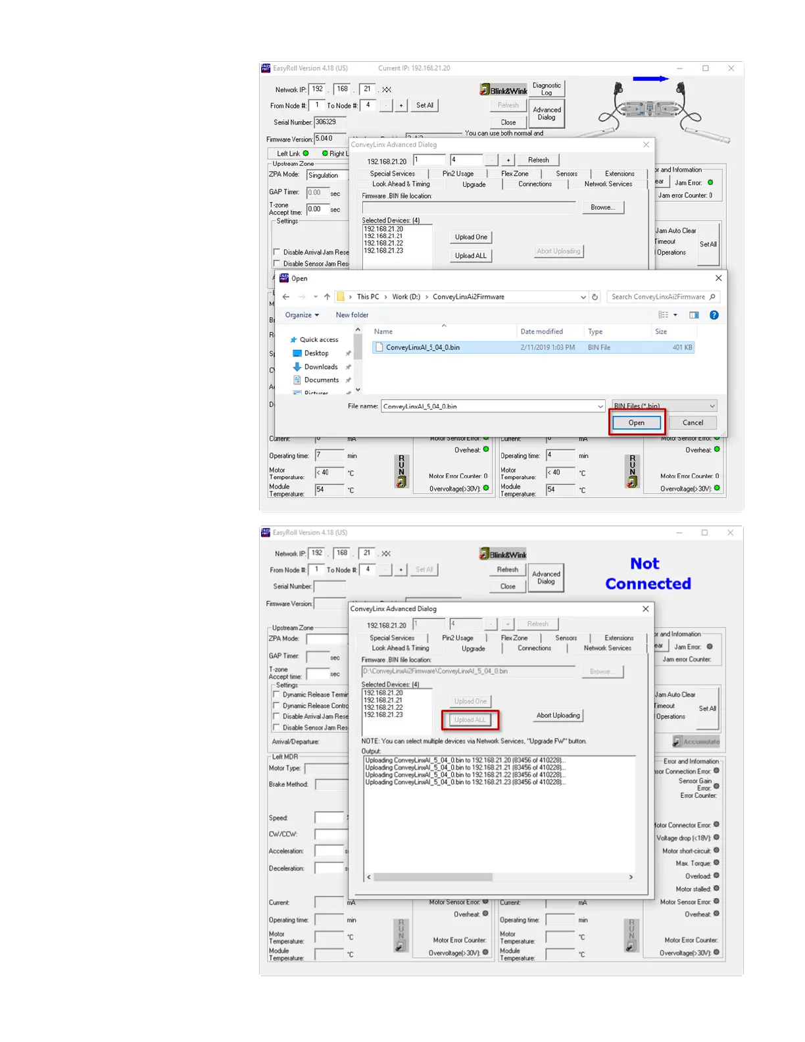Select ConveyLinxAI_5_04_0.bin file row name
Viewport: 805px width, 1042px height.
point(423,347)
